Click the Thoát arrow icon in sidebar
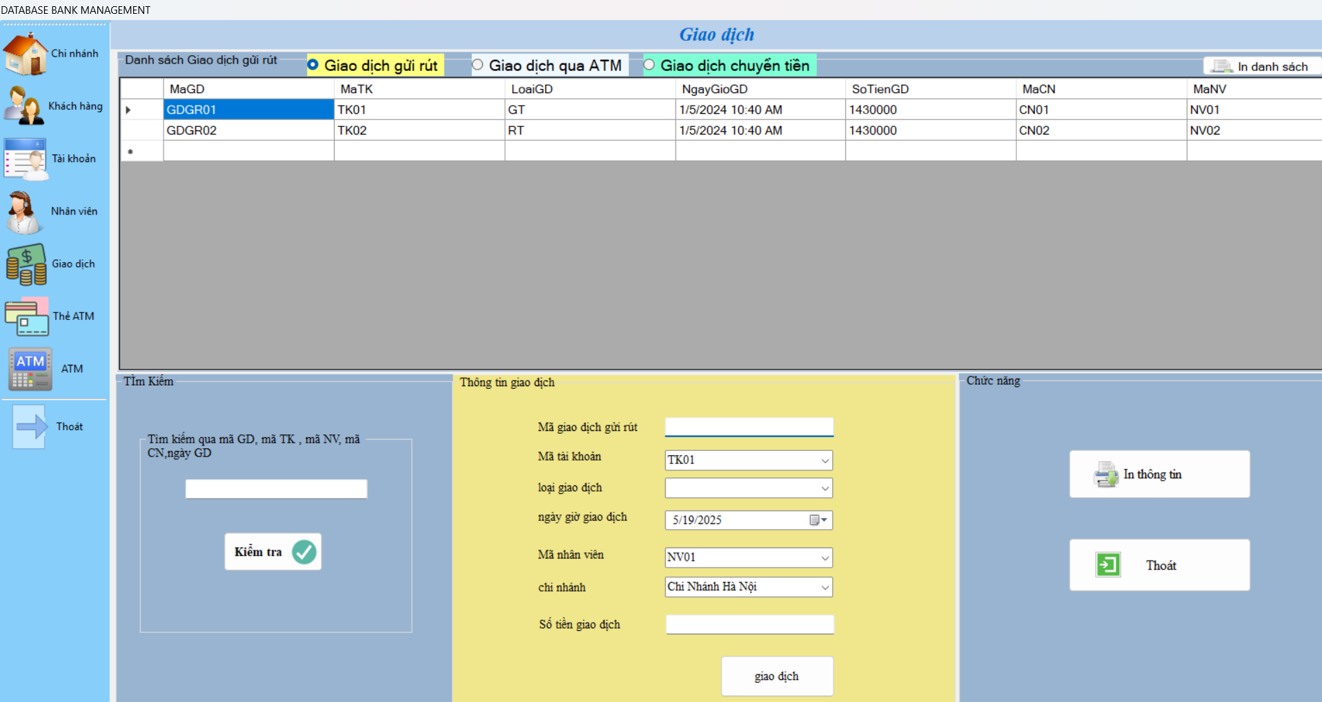Viewport: 1322px width, 702px height. pyautogui.click(x=30, y=427)
